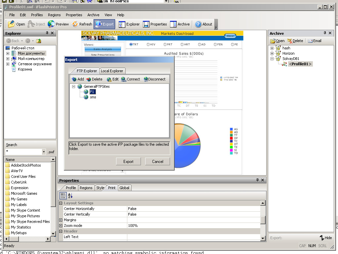Add a new FTP site

(78, 79)
